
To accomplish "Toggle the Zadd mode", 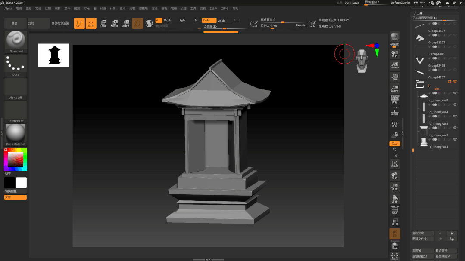I will point(209,21).
